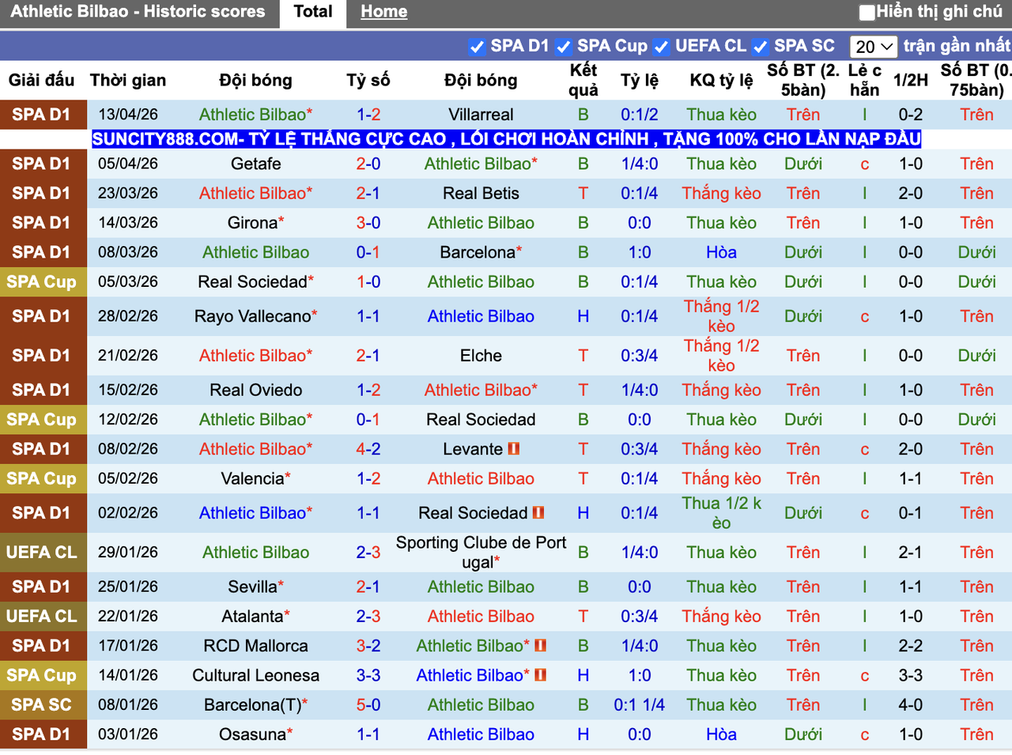
Task: Open Girona team link
Action: (252, 223)
